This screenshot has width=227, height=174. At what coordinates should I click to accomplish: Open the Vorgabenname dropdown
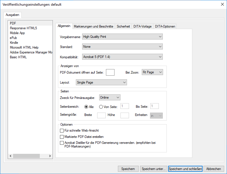point(122,37)
